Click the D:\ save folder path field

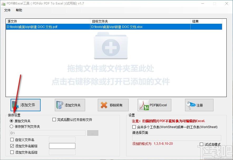point(47,133)
